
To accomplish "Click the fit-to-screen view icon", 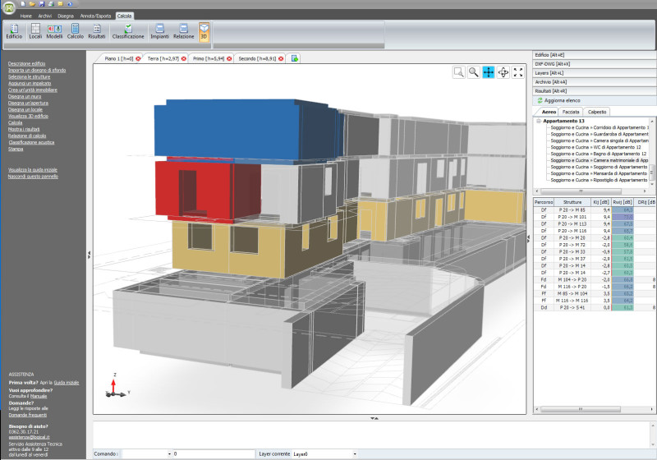I will tap(518, 73).
